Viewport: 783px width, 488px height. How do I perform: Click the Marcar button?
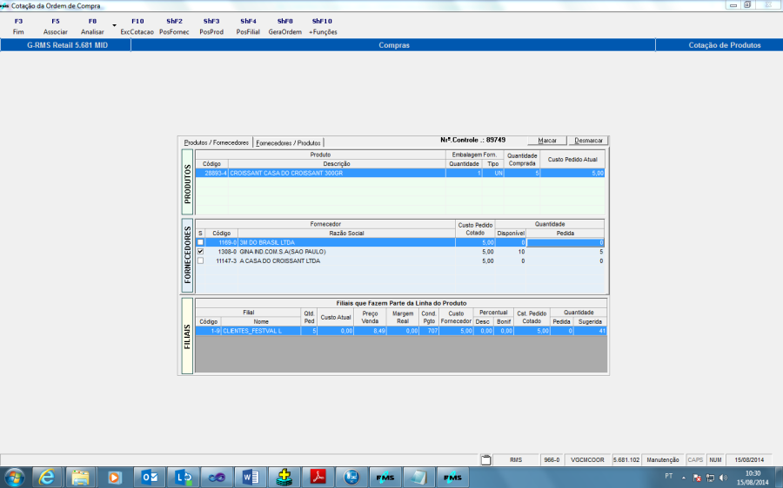pos(547,141)
